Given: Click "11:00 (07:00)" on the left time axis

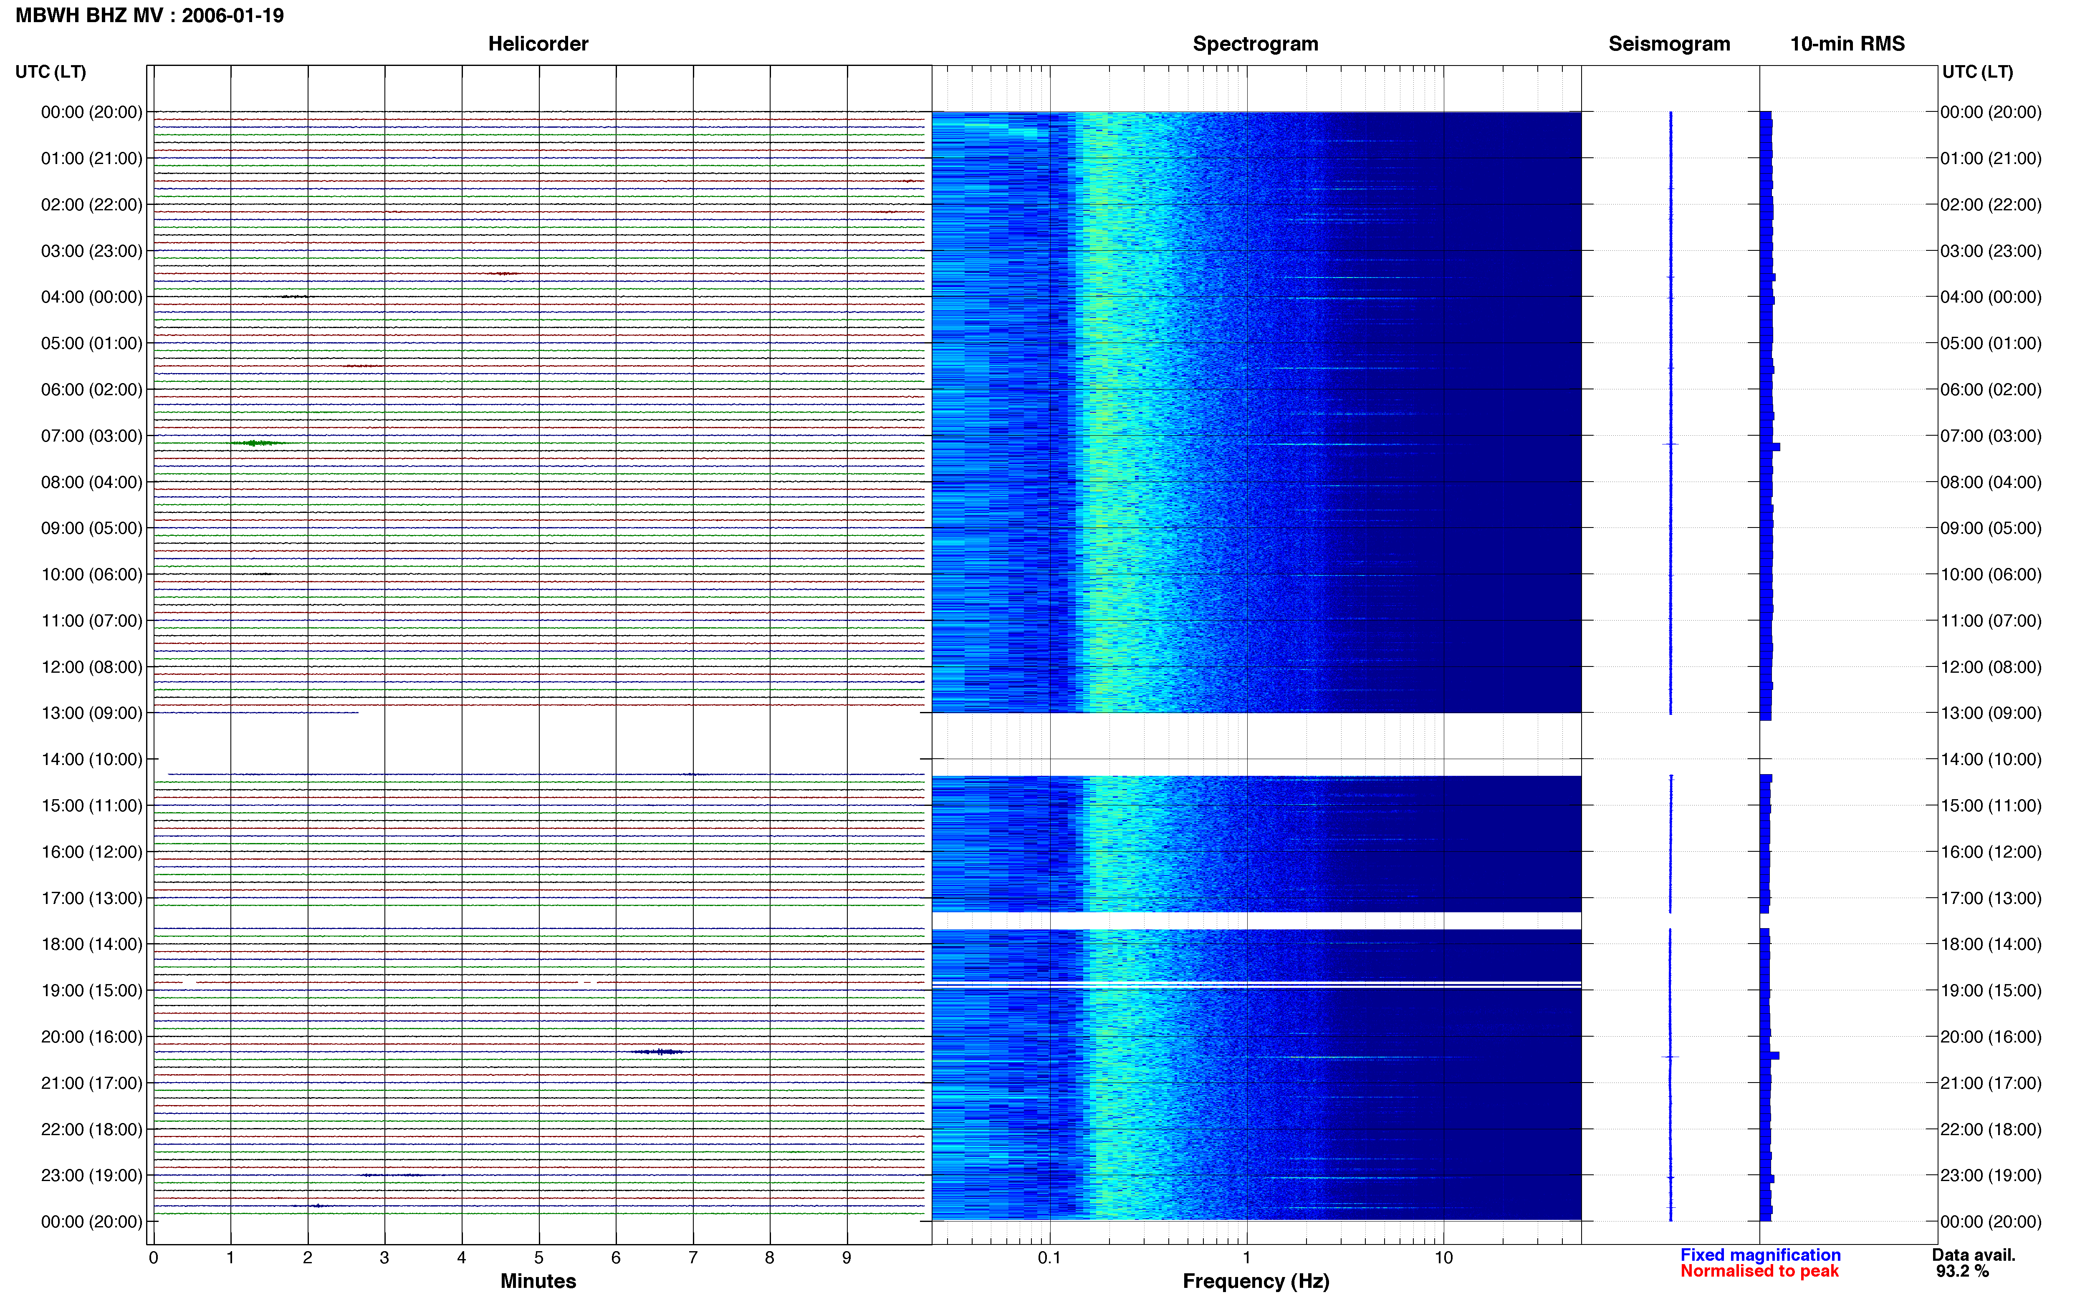Looking at the screenshot, I should coord(92,621).
